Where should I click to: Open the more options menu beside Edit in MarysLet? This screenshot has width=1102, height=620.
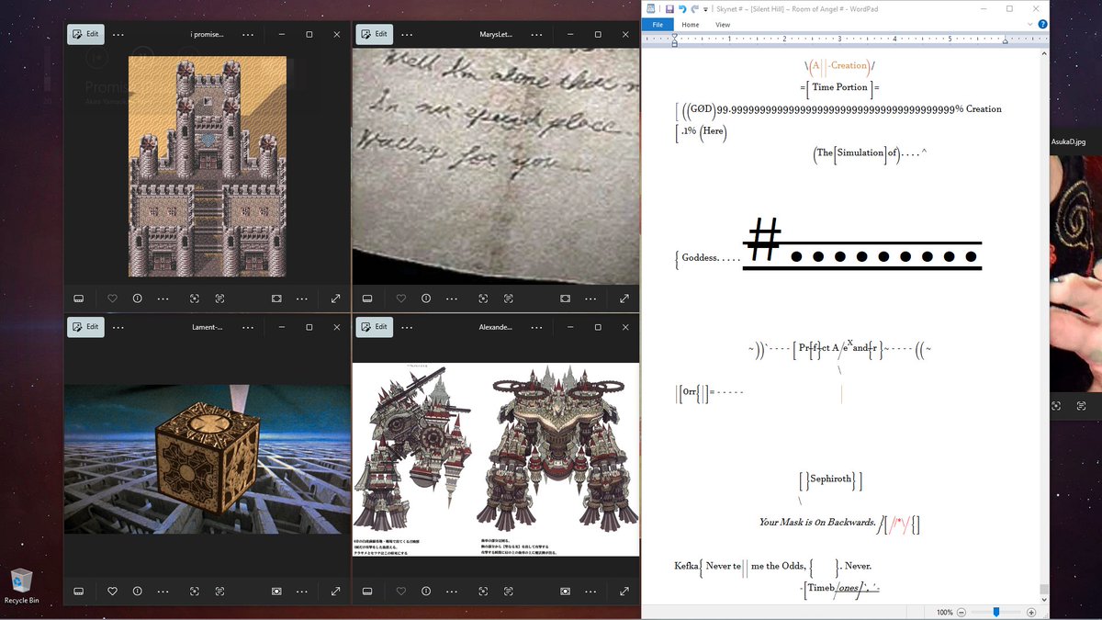[406, 34]
